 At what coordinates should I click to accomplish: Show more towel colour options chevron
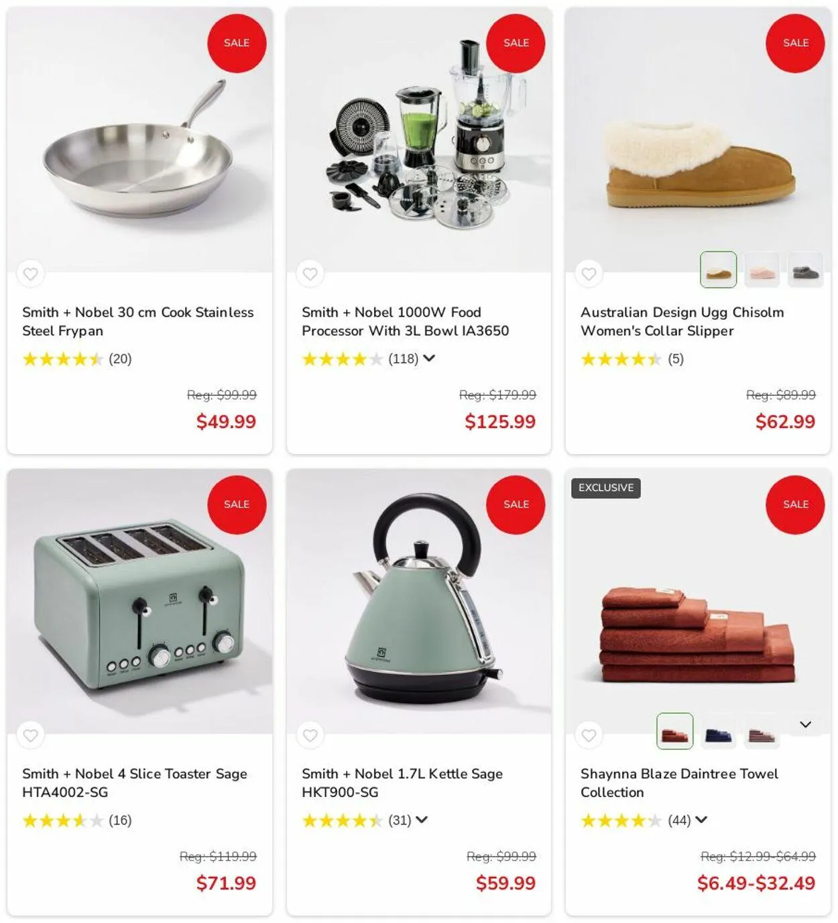(x=805, y=724)
